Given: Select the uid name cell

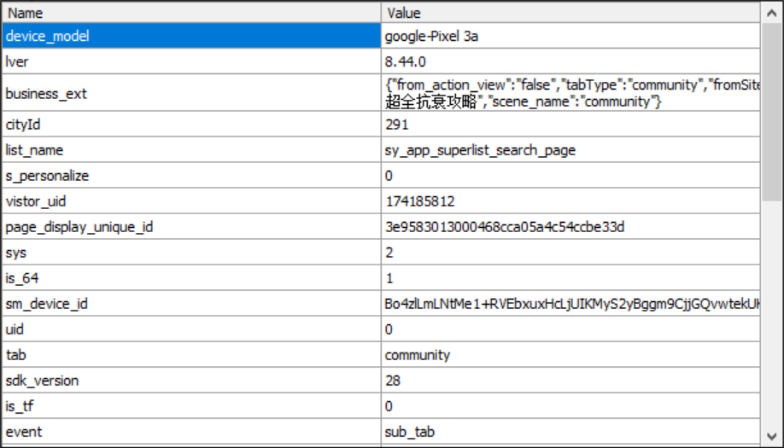Looking at the screenshot, I should (x=191, y=329).
